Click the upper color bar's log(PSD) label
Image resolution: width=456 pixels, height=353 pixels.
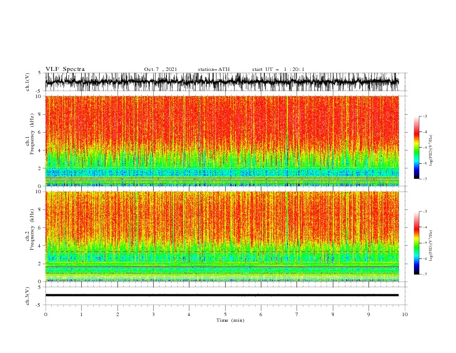pyautogui.click(x=431, y=151)
